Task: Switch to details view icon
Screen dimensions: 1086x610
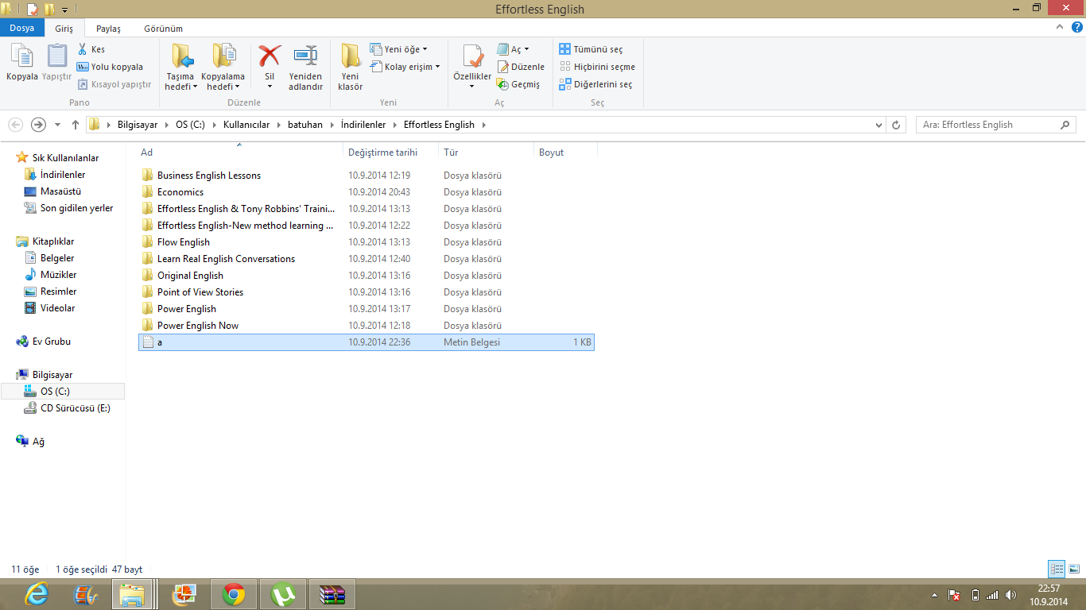Action: 1057,569
